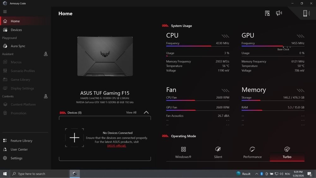Click the battery tray icon
316x178 pixels.
271,174
